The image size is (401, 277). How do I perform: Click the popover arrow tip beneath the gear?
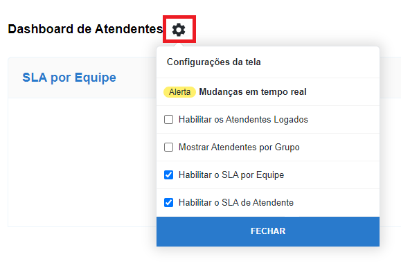coord(179,45)
